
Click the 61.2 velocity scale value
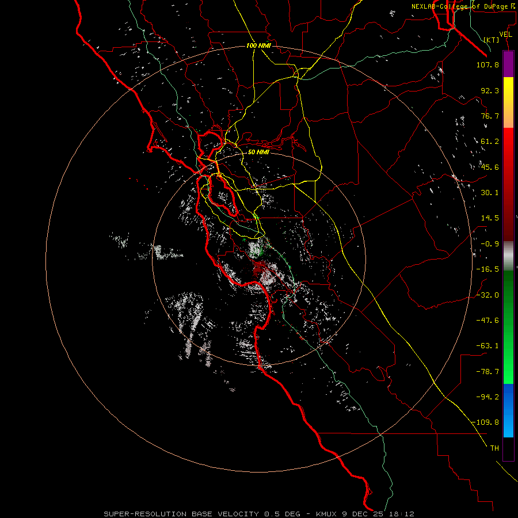490,142
